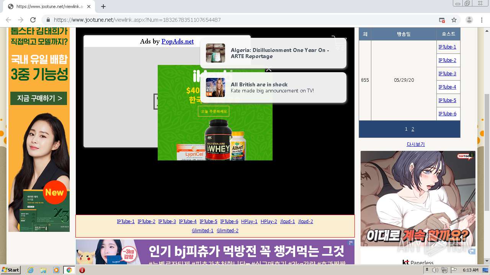The width and height of the screenshot is (490, 275).
Task: Open the network tray icon
Action: (444, 270)
